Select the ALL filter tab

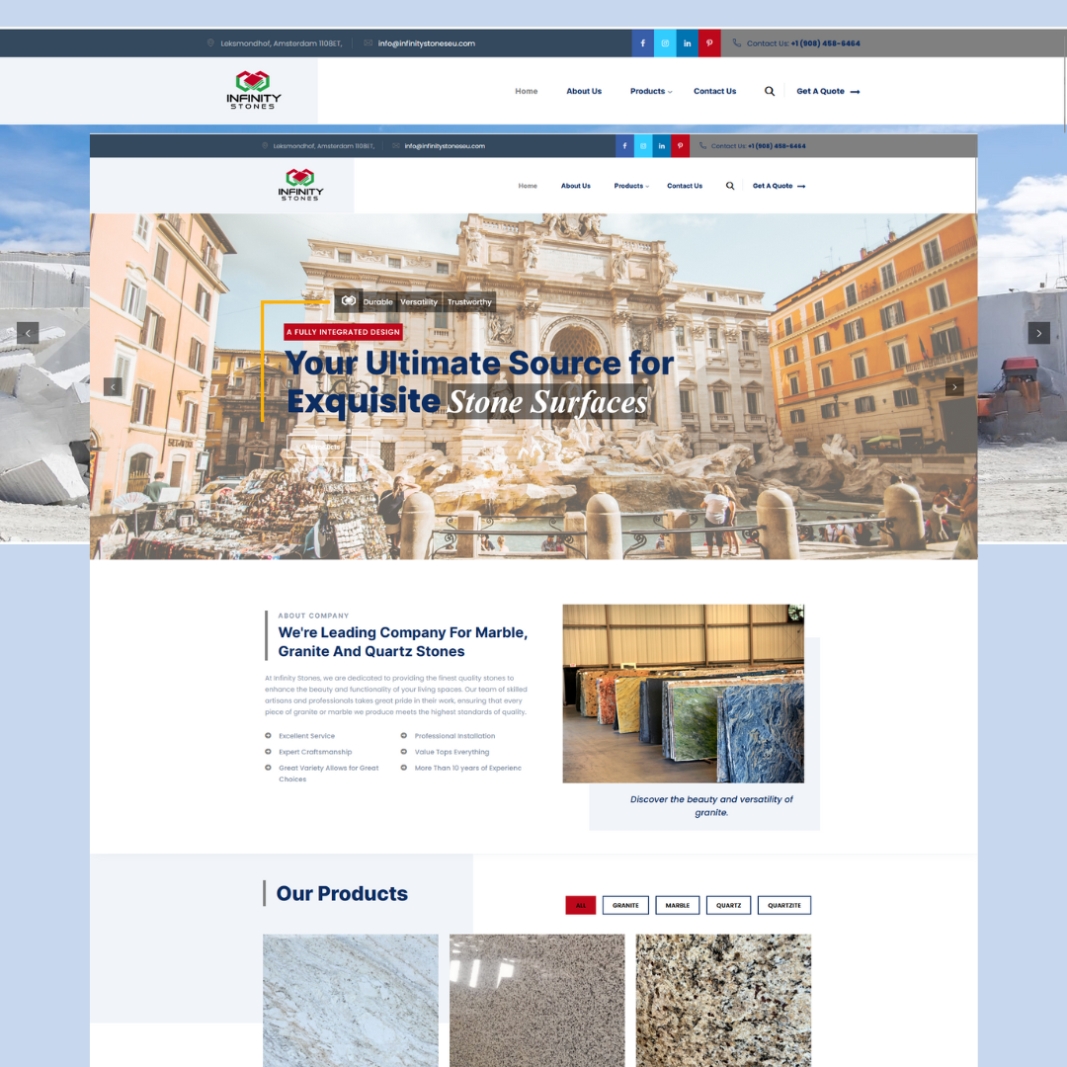pyautogui.click(x=580, y=904)
